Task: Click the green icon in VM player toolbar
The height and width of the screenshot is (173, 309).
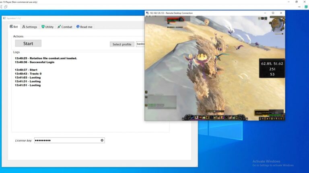Action: pos(306,7)
